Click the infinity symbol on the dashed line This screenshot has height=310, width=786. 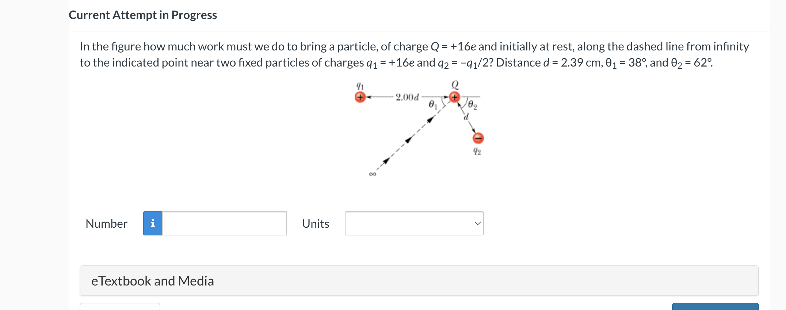(372, 174)
